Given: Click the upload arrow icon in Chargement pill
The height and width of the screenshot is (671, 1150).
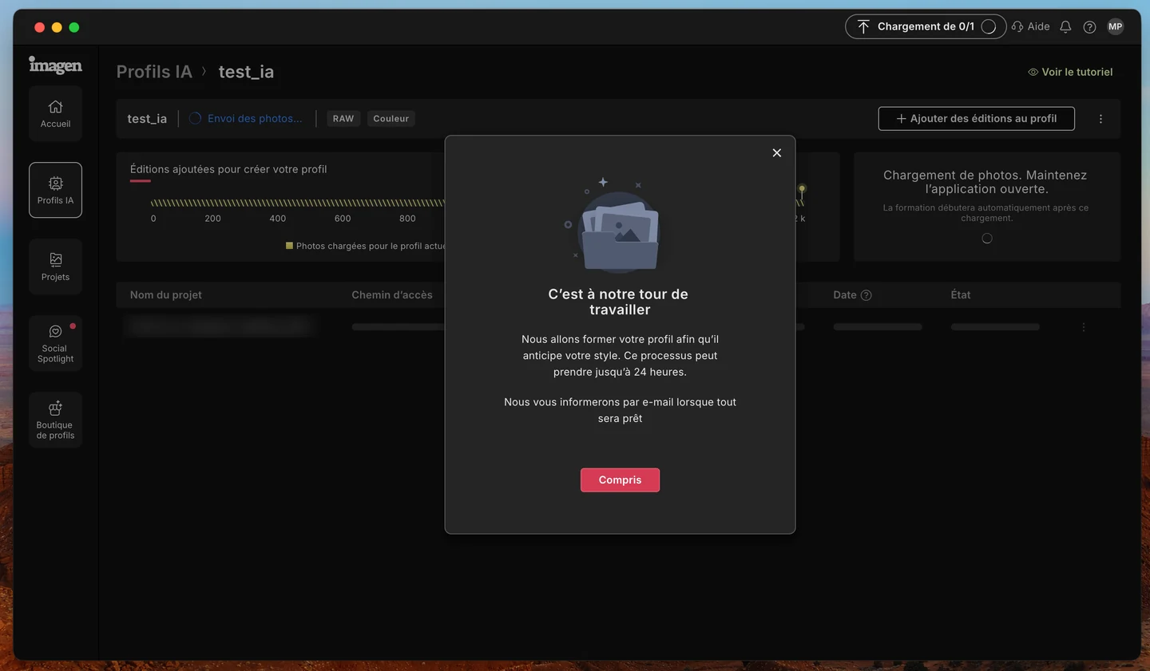Looking at the screenshot, I should (863, 27).
